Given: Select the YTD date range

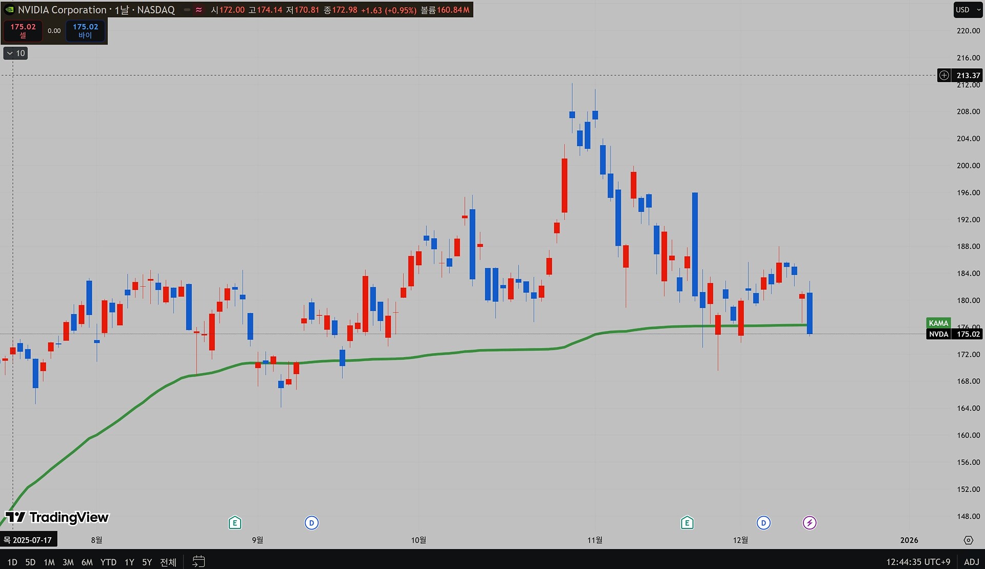Looking at the screenshot, I should click(x=108, y=562).
